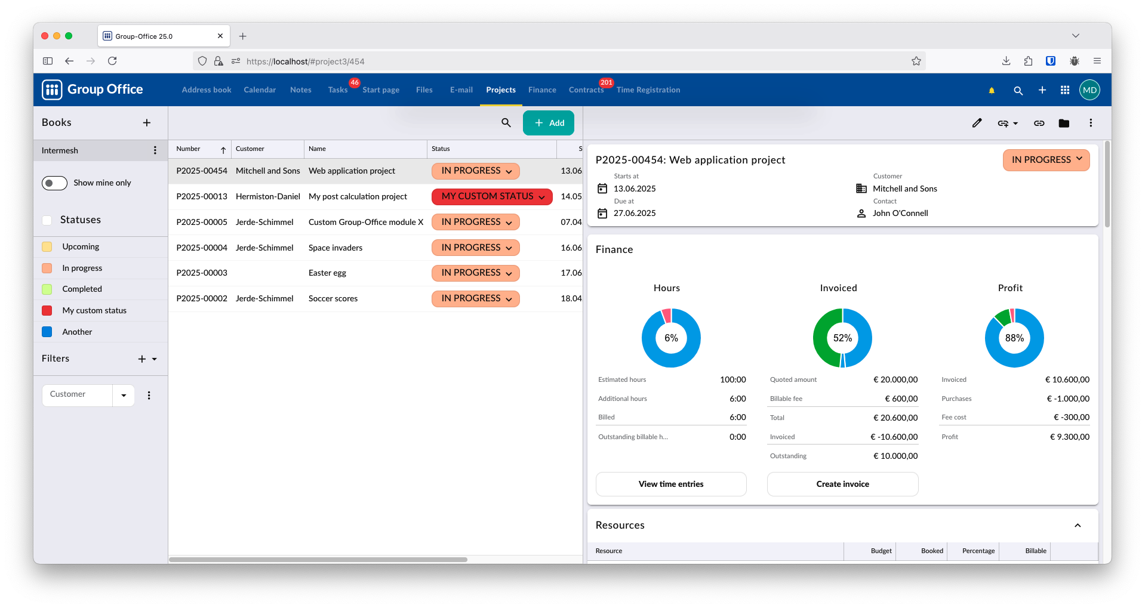Open the Intermesh book options menu

155,150
